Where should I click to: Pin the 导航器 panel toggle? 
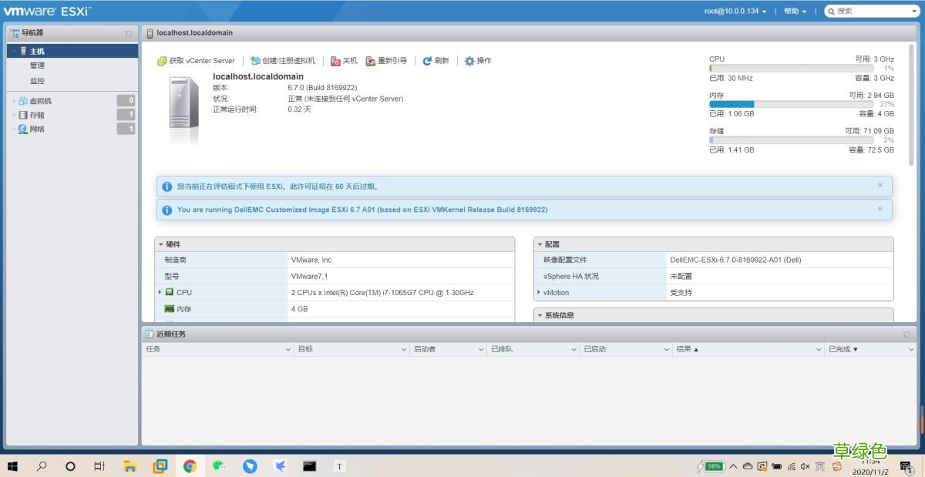click(x=127, y=33)
